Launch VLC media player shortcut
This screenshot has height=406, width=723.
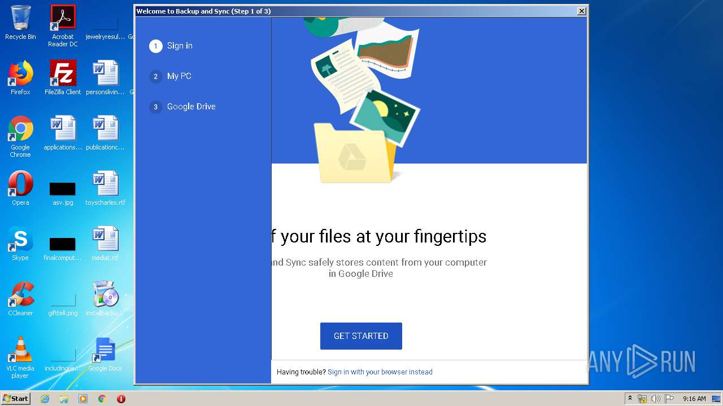coord(20,358)
